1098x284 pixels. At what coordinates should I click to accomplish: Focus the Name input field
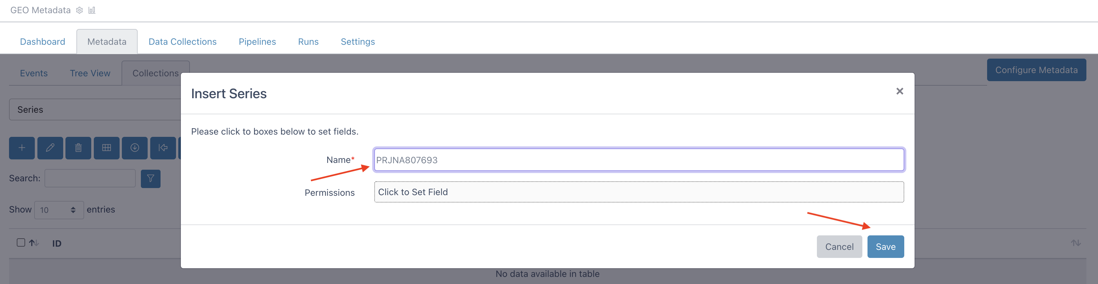pyautogui.click(x=639, y=160)
